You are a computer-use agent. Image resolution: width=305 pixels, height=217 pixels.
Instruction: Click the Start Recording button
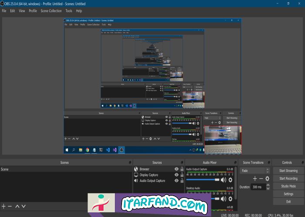[288, 178]
